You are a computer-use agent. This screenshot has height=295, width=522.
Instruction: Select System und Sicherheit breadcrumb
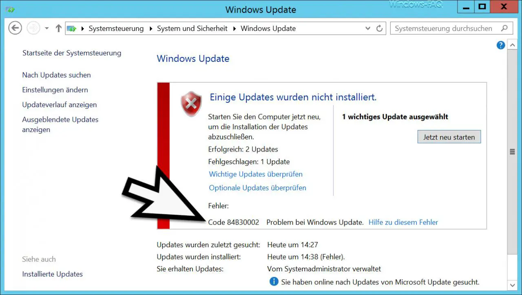point(192,29)
